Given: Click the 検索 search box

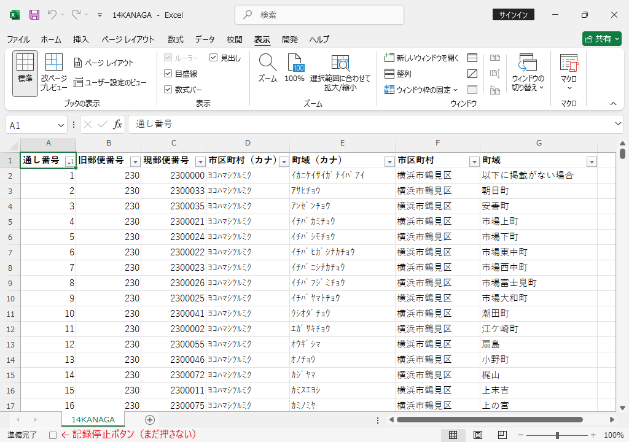Looking at the screenshot, I should (319, 15).
